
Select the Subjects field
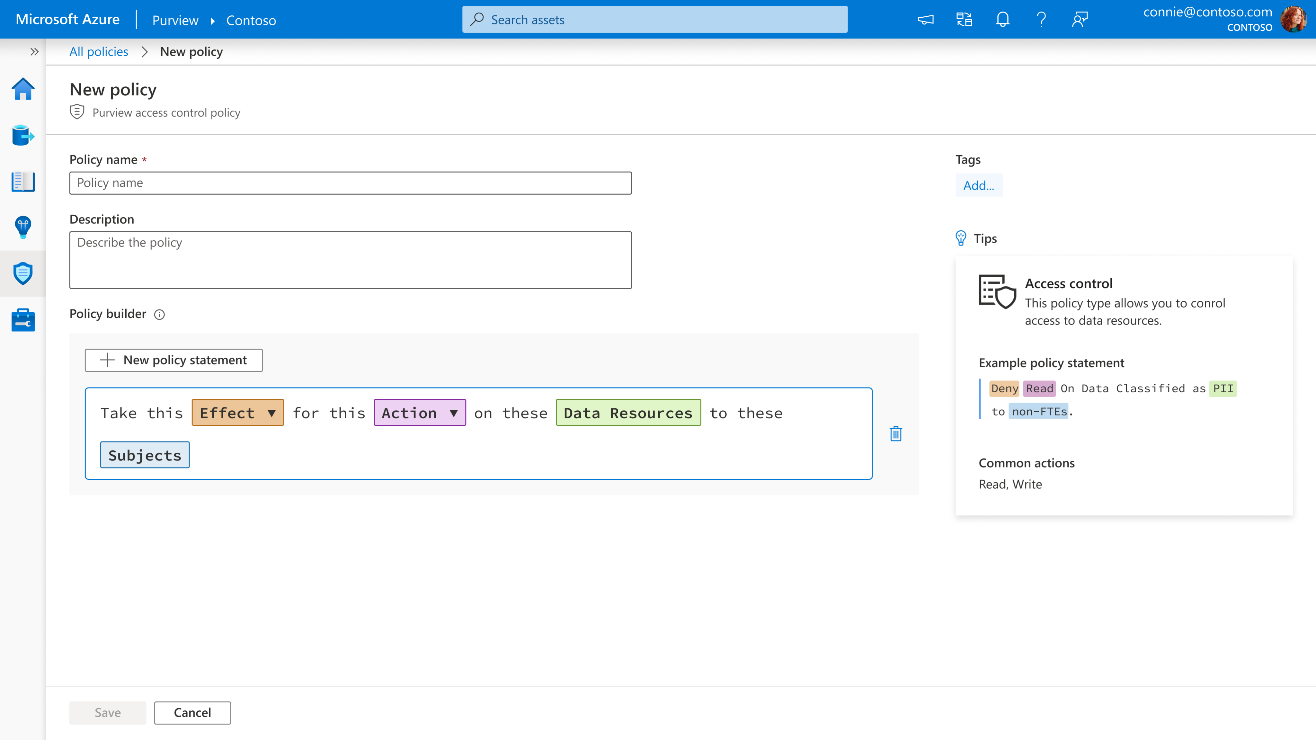pos(145,455)
